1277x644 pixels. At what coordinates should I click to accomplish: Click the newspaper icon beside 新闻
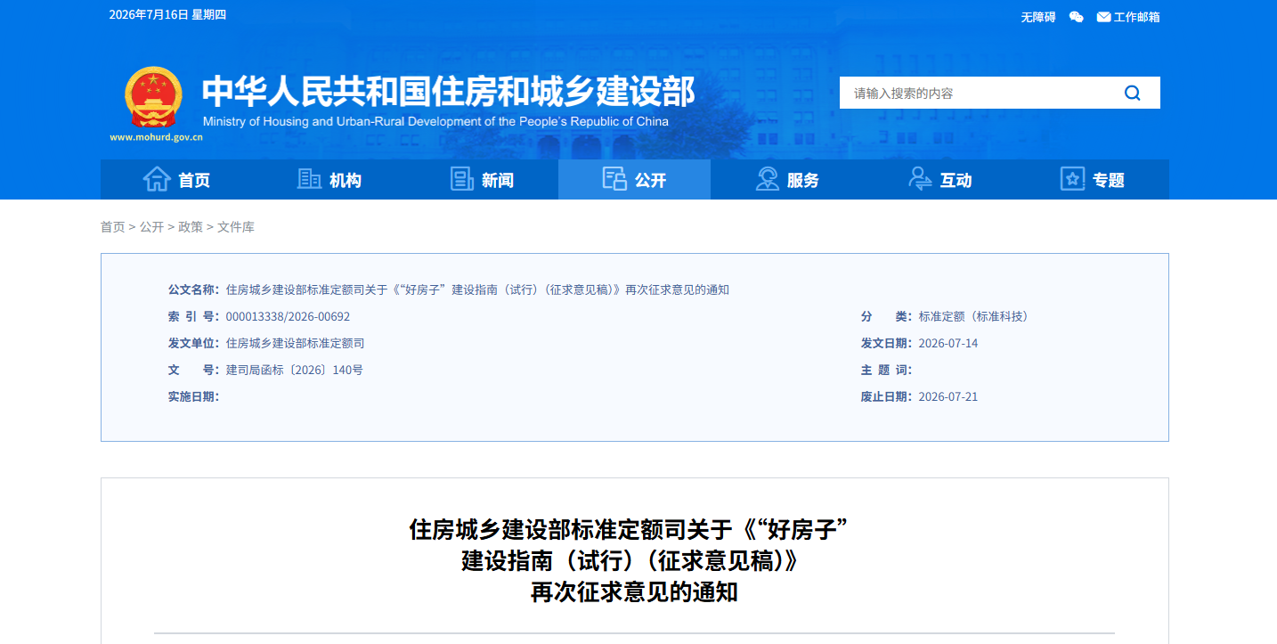[462, 179]
